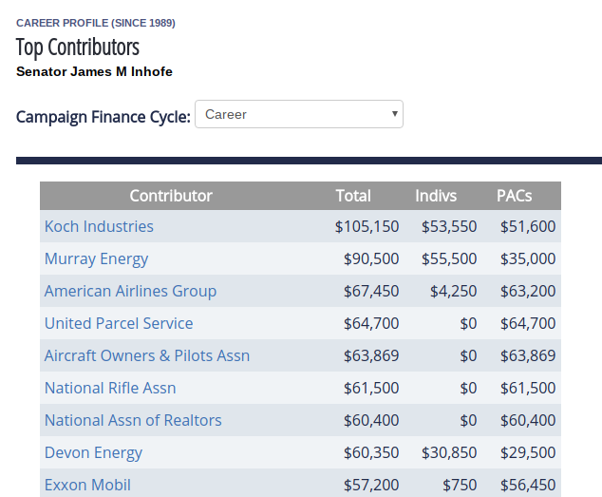Viewport: 602px width, 497px height.
Task: Select the National Rifle Assn link
Action: pos(110,388)
